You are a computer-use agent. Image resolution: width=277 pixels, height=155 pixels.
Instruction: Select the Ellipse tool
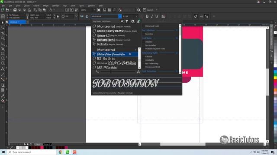pos(3,59)
